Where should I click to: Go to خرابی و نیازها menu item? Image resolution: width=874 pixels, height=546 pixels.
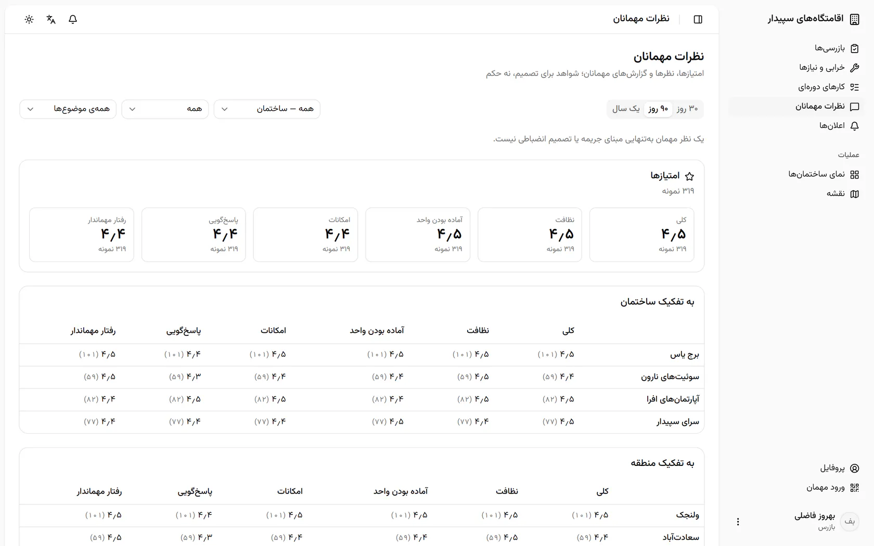click(795, 68)
